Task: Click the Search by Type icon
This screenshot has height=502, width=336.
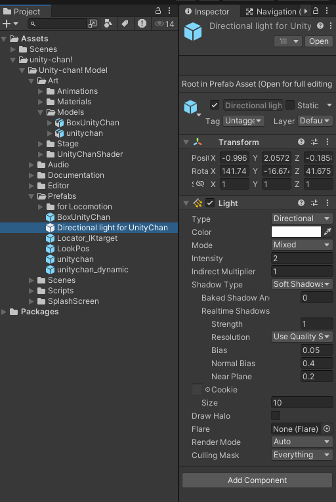Action: point(108,24)
